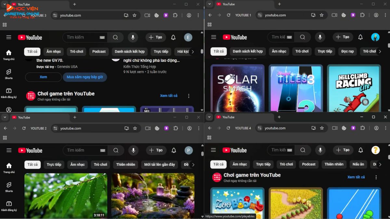This screenshot has width=390, height=219.
Task: Open the Magic Tiles 3 game thumbnail in YouTube 1
Action: tap(296, 88)
